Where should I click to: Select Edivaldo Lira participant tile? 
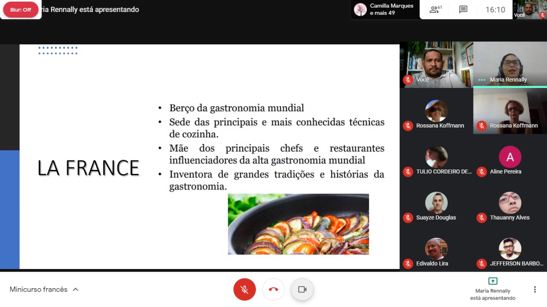436,249
